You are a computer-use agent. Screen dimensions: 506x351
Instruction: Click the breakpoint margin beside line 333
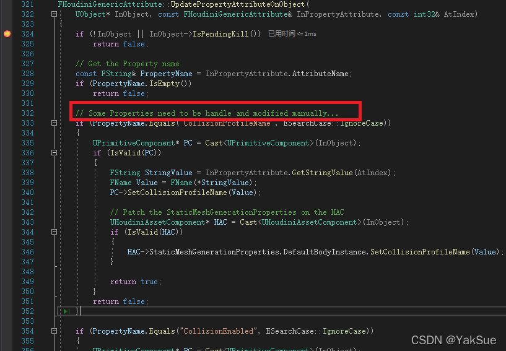7,123
